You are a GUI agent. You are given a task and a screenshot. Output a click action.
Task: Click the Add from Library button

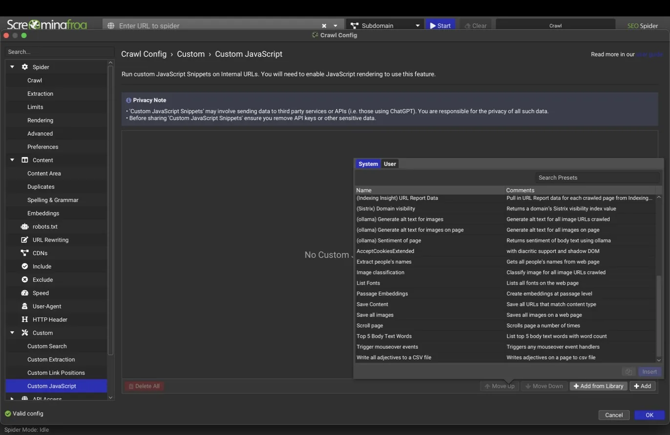coord(598,386)
